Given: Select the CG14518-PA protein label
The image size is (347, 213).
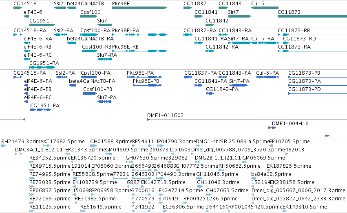Looking at the screenshot, I should (x=30, y=73).
